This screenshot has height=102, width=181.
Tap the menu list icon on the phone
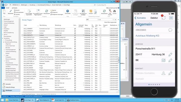point(171,18)
